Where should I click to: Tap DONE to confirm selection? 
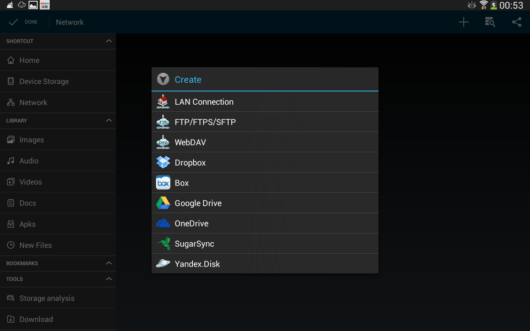tap(23, 22)
